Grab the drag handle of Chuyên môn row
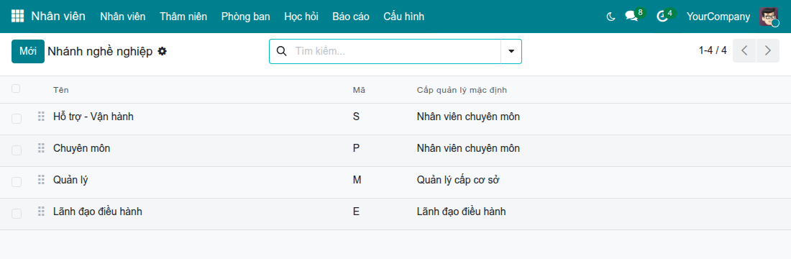Image resolution: width=791 pixels, height=259 pixels. 42,148
